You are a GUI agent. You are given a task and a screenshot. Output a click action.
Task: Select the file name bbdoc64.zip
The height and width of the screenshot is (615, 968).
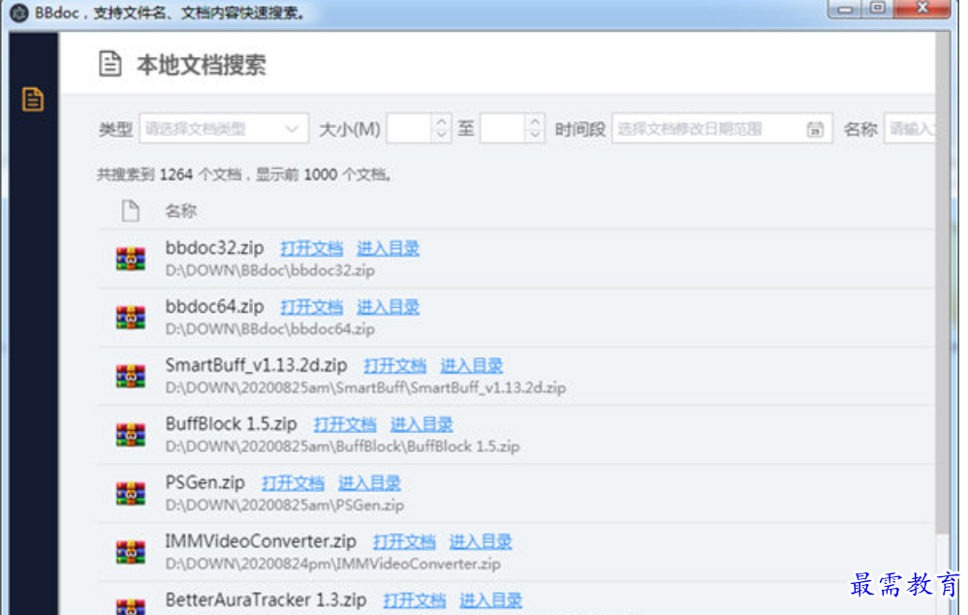click(x=214, y=307)
